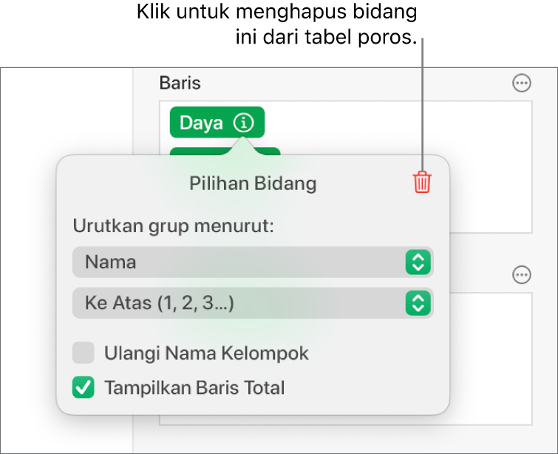Click the Urutkan grup menurut label

coord(173,226)
